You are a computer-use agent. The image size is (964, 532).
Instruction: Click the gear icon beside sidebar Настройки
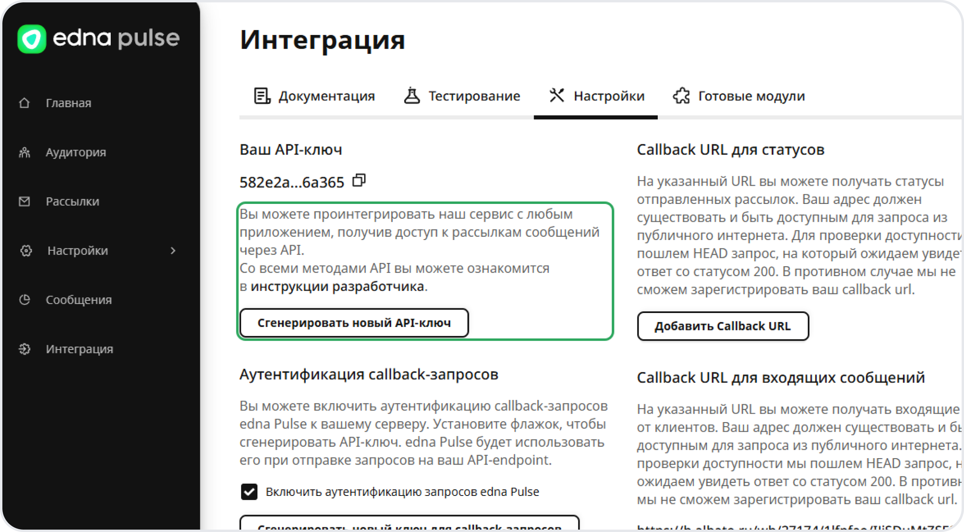click(x=26, y=250)
